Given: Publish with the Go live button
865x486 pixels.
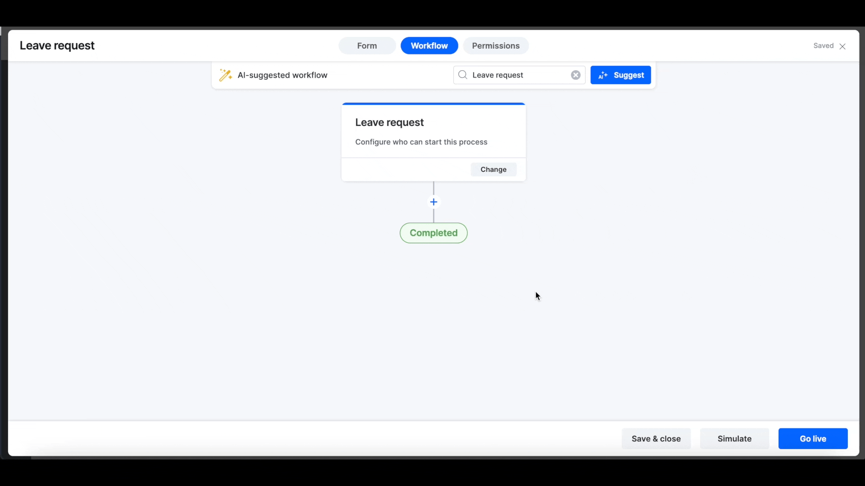Looking at the screenshot, I should tap(813, 439).
